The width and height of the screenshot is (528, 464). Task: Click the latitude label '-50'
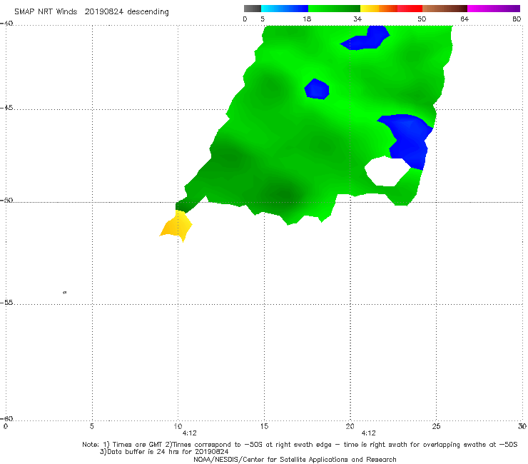click(6, 200)
